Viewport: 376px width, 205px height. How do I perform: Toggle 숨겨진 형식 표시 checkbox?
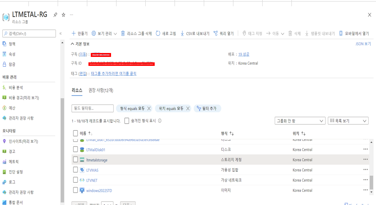click(x=127, y=121)
